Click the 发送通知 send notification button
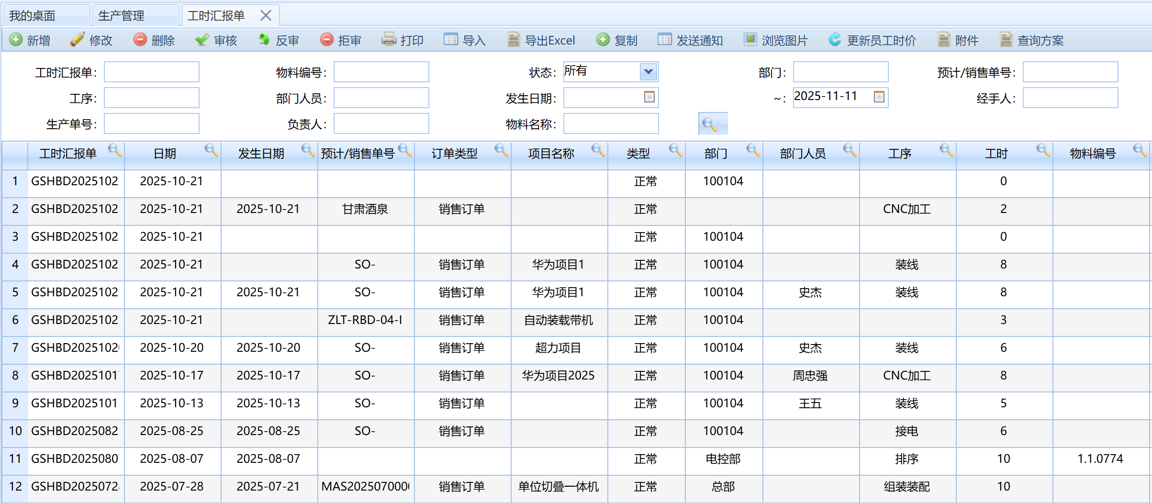 point(690,40)
